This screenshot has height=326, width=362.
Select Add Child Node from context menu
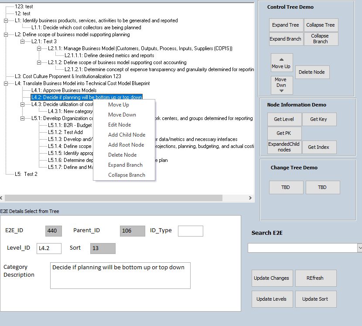126,135
